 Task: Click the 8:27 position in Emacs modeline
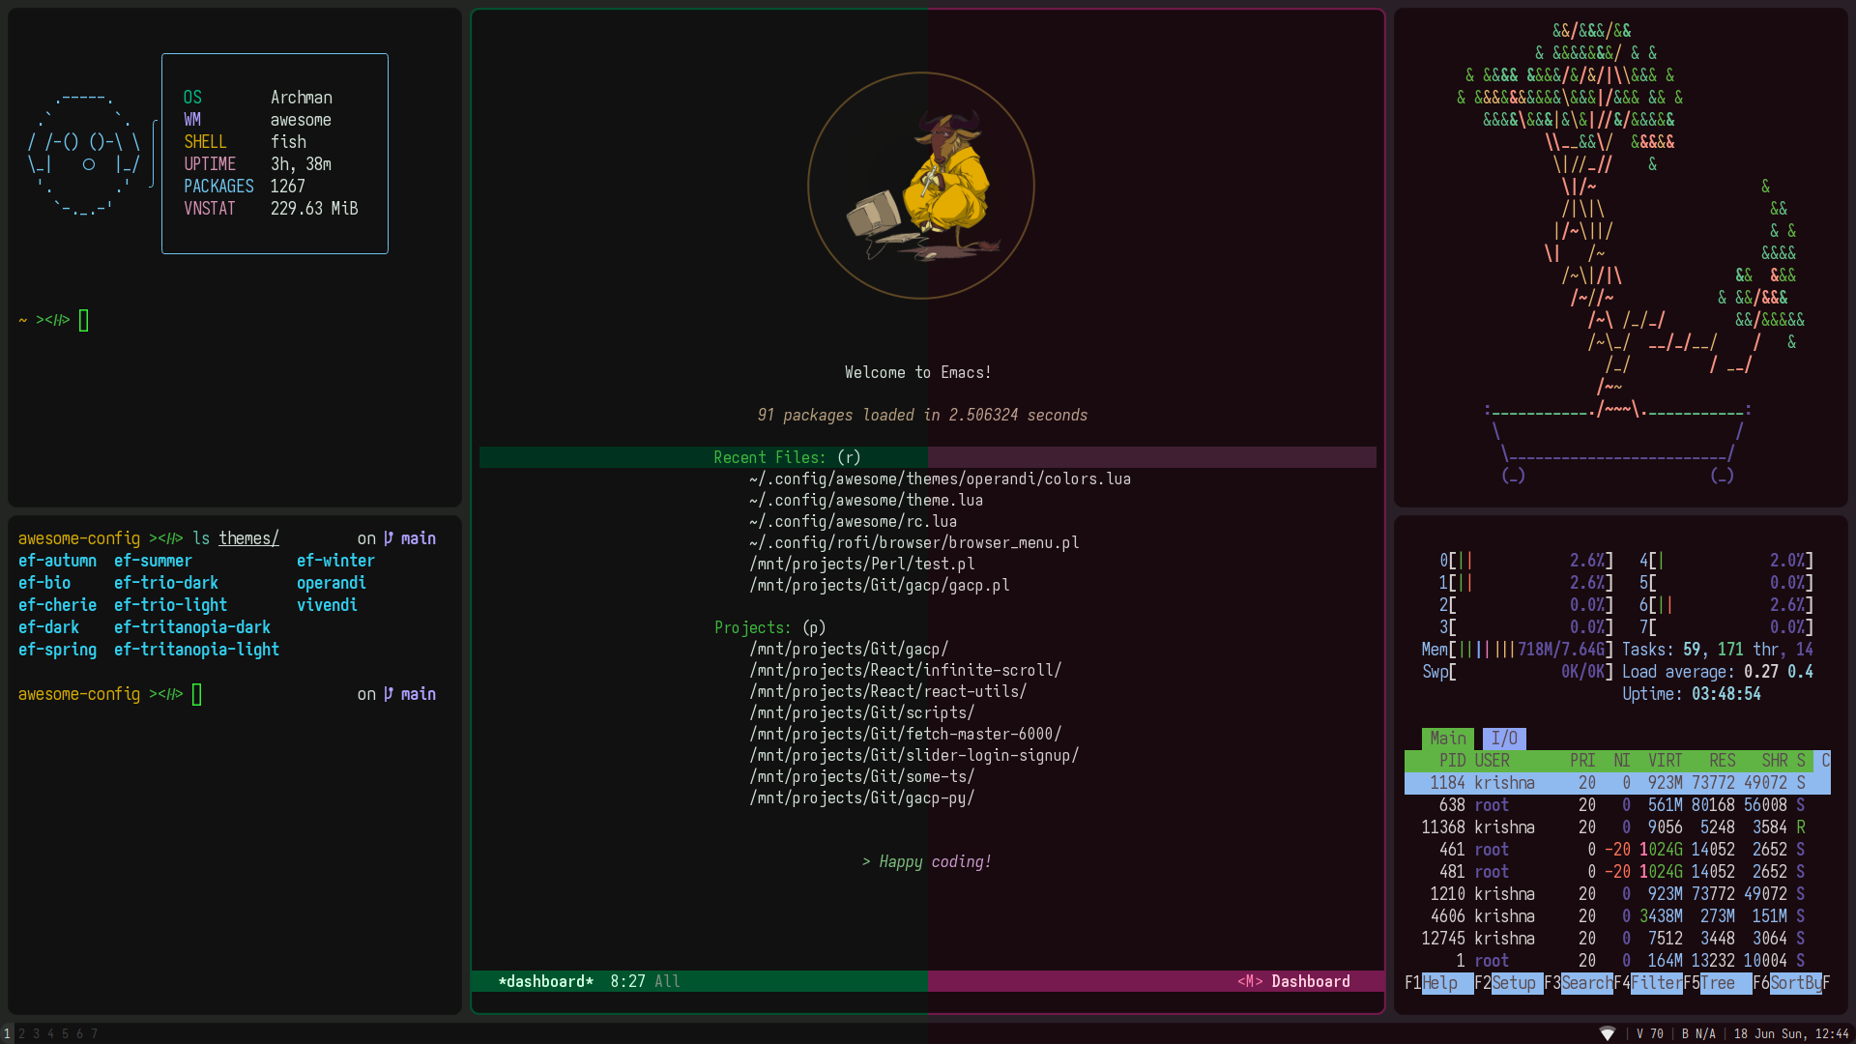click(627, 981)
